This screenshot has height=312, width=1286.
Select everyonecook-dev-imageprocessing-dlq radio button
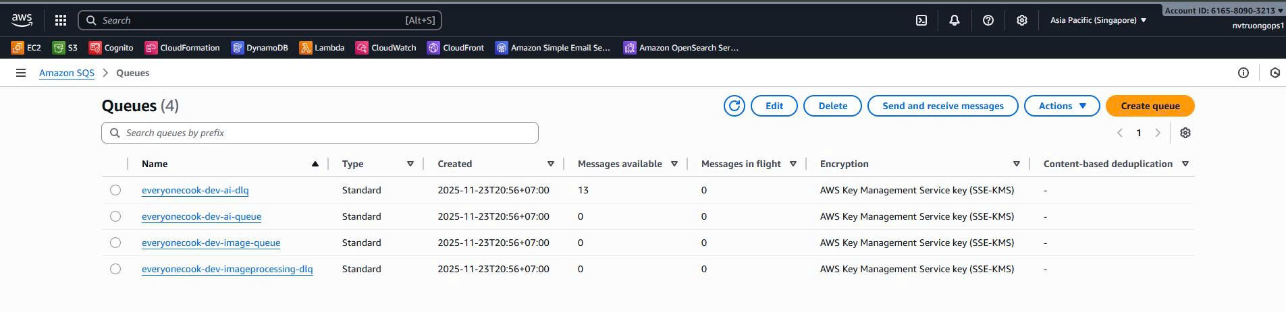coord(115,269)
